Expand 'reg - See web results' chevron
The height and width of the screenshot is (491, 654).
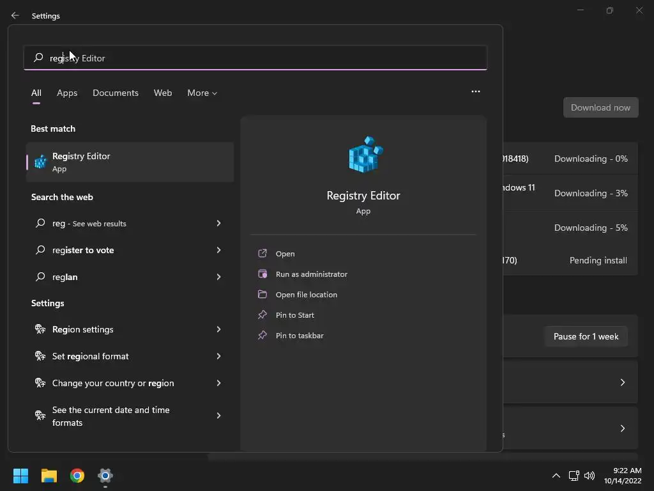tap(218, 223)
